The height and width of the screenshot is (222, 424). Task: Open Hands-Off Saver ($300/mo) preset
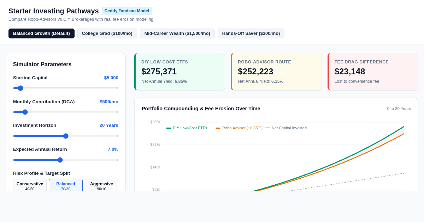[251, 33]
